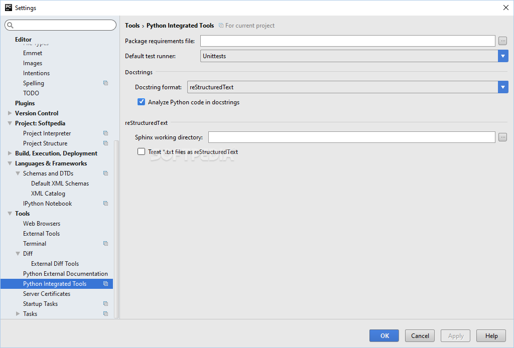Expand the Tasks node
514x348 pixels.
coord(18,314)
